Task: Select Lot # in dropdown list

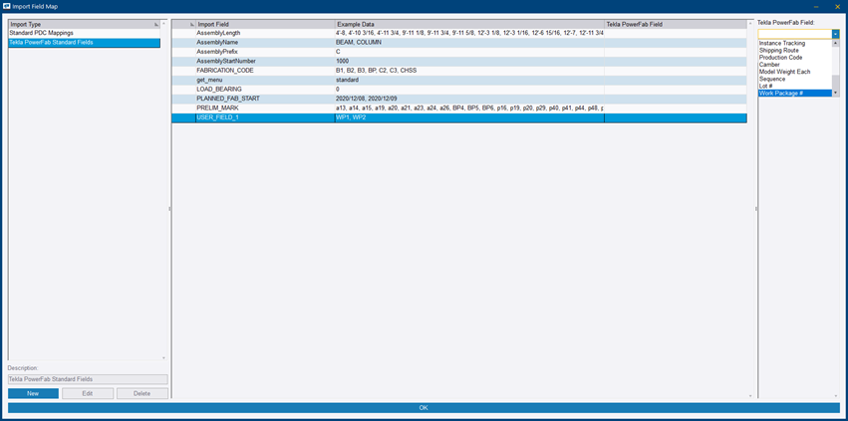Action: coord(795,86)
